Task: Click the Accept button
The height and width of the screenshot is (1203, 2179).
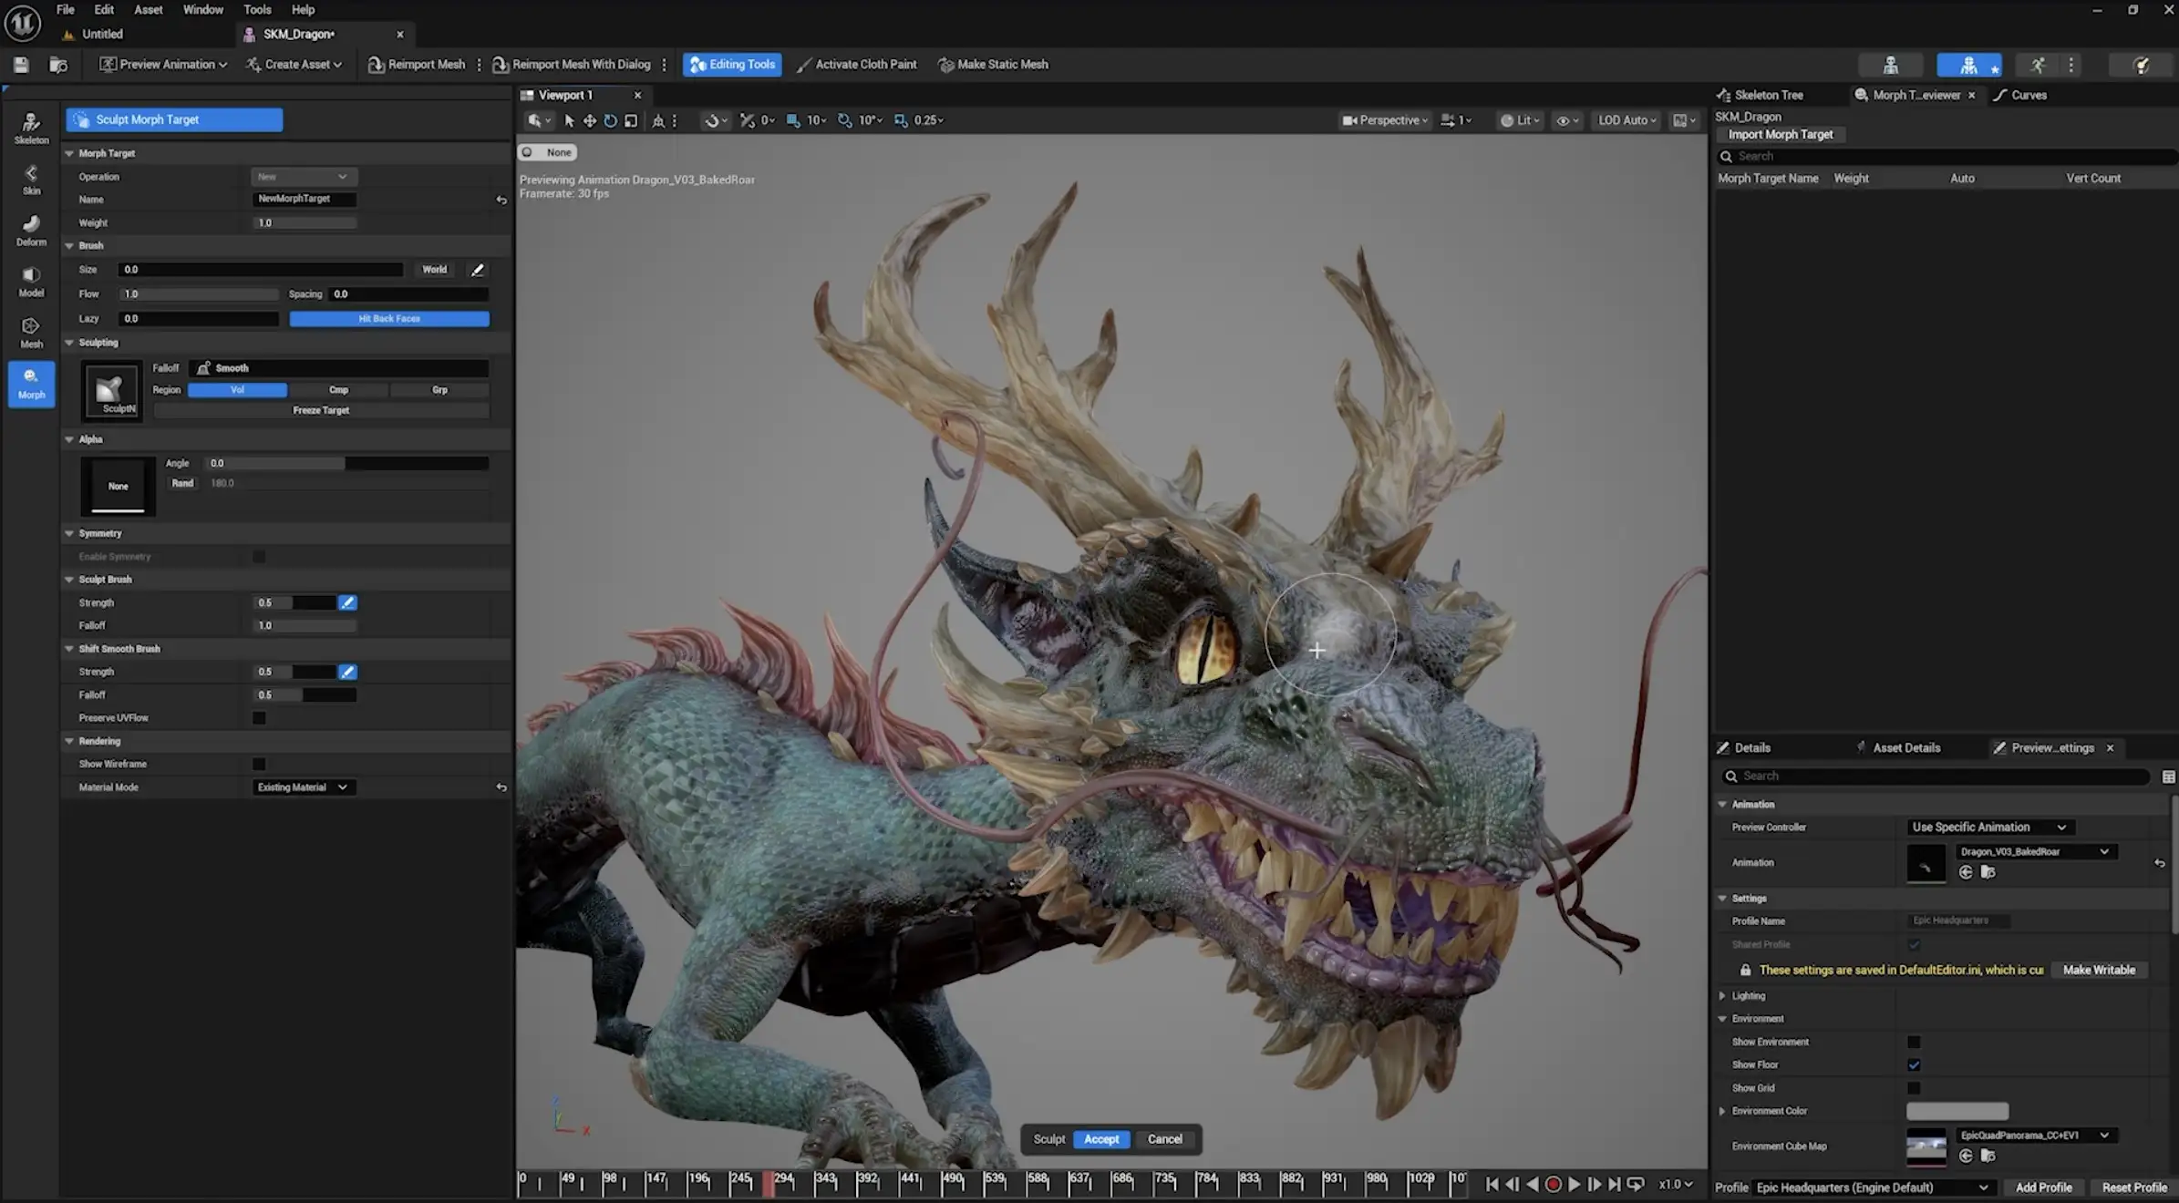Action: [x=1100, y=1139]
